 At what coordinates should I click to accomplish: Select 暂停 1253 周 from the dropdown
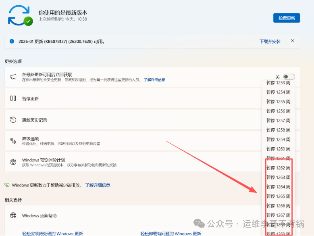pos(279,83)
